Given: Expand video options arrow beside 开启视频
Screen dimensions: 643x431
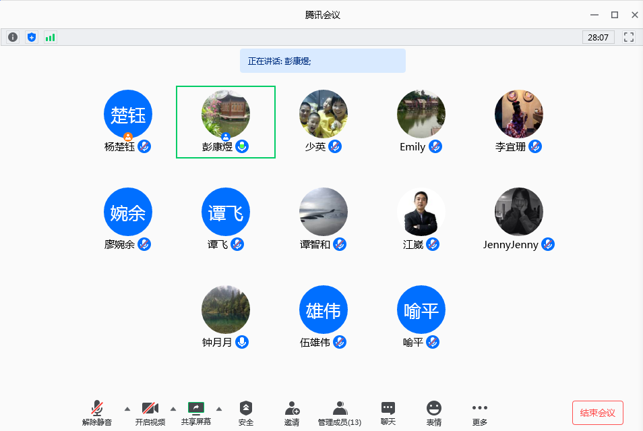Looking at the screenshot, I should tap(173, 409).
